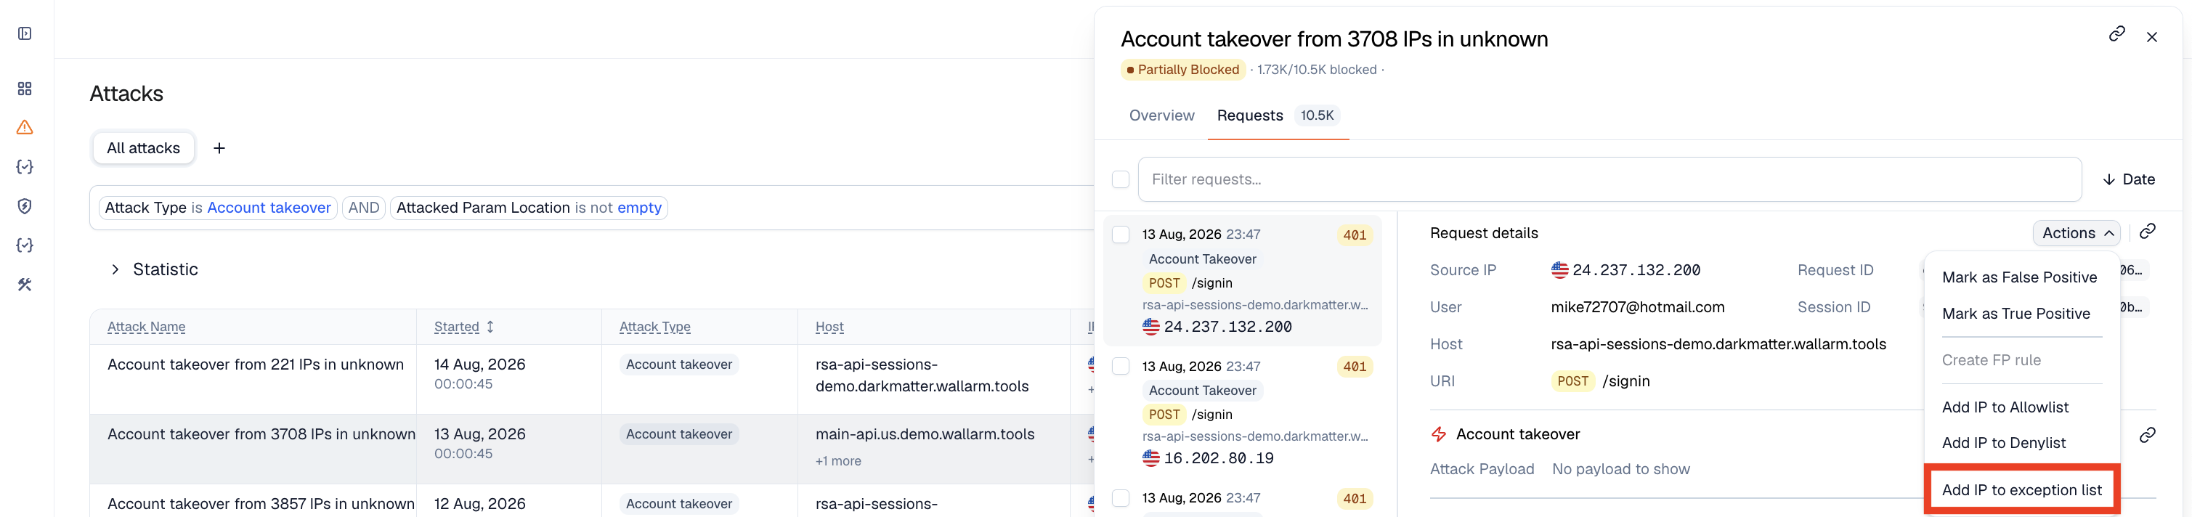
Task: Select Add IP to Denylist
Action: [x=2003, y=443]
